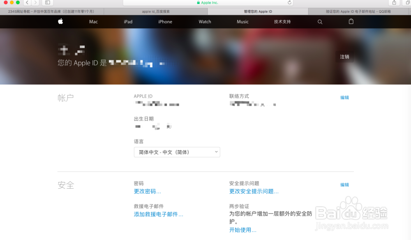The height and width of the screenshot is (240, 411).
Task: Switch to apple id_百度搜索 tab
Action: pyautogui.click(x=156, y=11)
